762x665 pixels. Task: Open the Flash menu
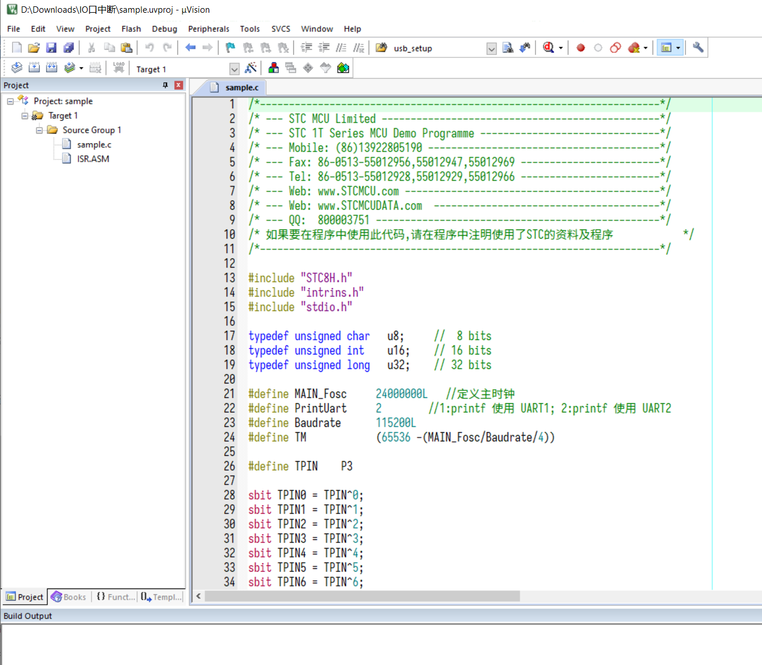coord(132,29)
